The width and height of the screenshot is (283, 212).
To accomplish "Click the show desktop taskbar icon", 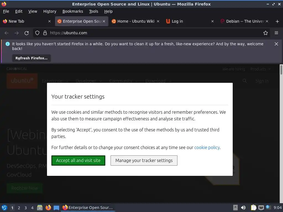I will point(56,208).
